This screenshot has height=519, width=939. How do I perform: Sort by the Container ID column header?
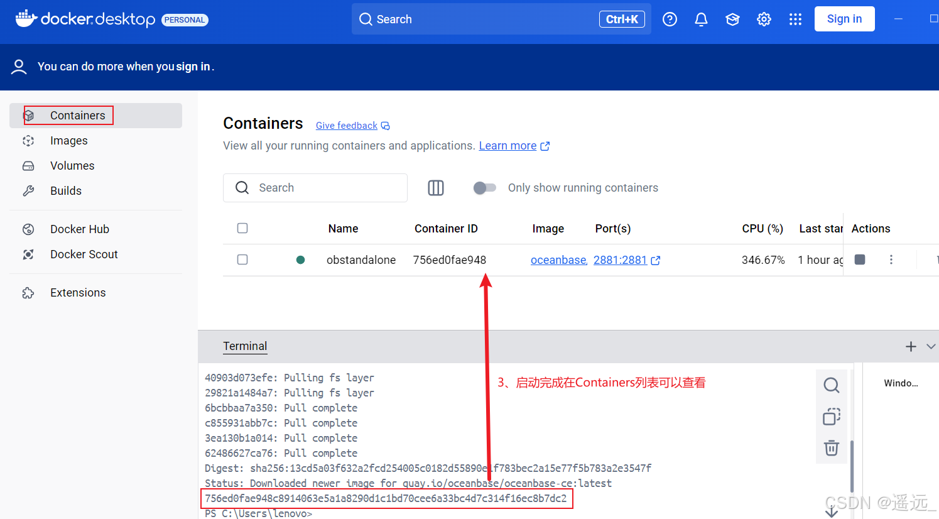[x=446, y=229]
